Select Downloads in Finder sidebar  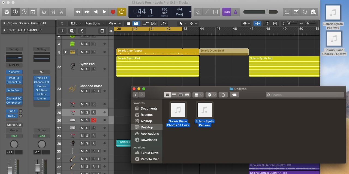tap(149, 140)
